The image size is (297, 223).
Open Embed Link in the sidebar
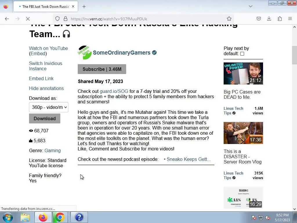coord(41,78)
